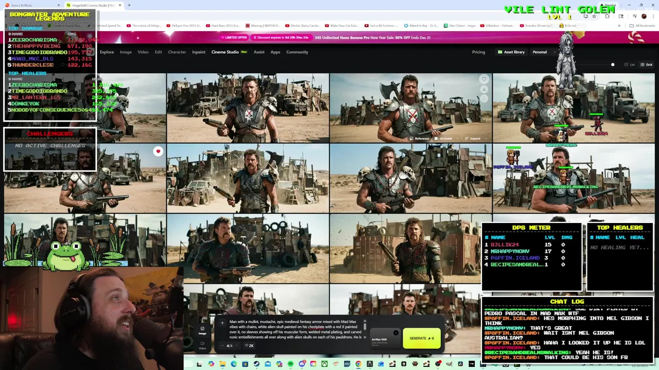659x370 pixels.
Task: Open the Mixed In Key bookmark
Action: point(421,25)
